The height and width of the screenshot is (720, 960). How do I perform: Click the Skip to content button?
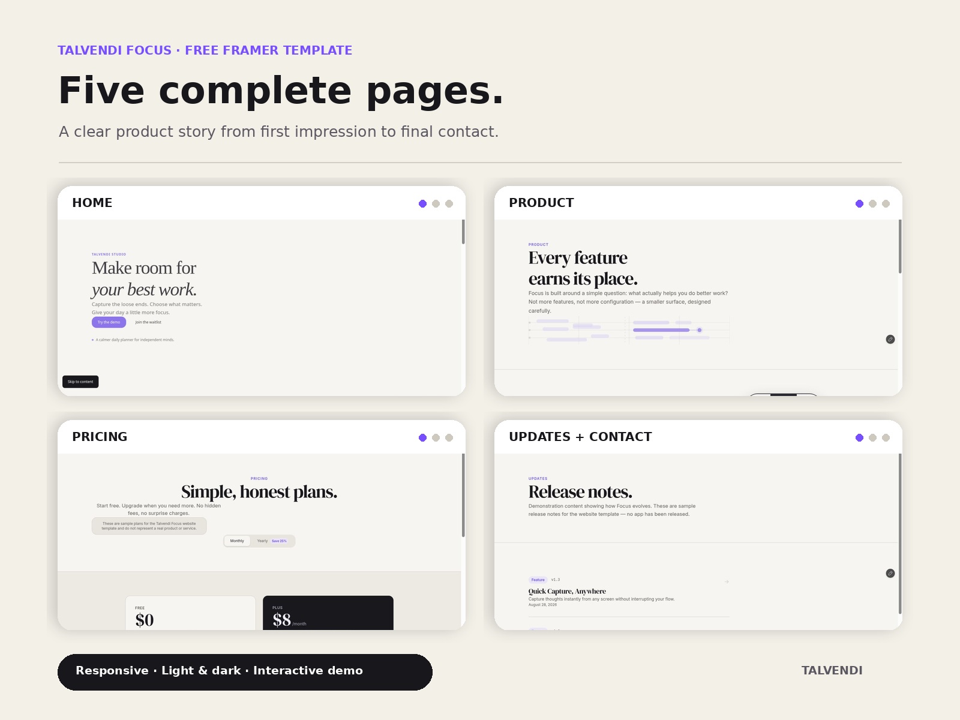tap(80, 382)
